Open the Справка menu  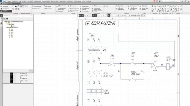click(x=88, y=1)
